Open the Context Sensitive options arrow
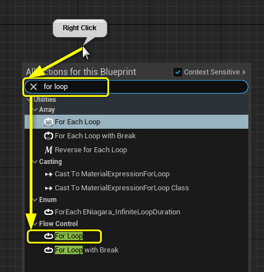Image resolution: width=264 pixels, height=272 pixels. tap(244, 72)
